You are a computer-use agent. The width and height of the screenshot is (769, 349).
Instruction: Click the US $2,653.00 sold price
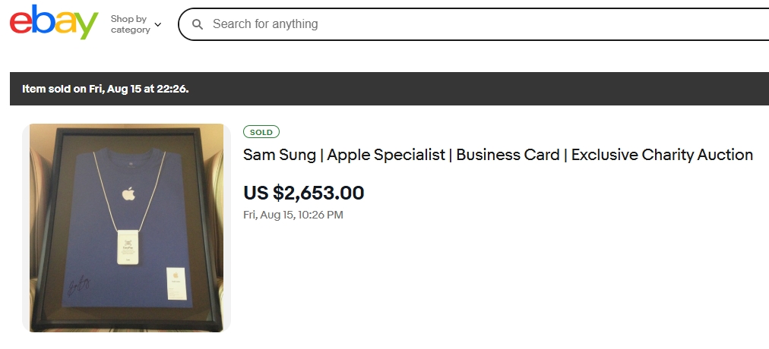[303, 193]
